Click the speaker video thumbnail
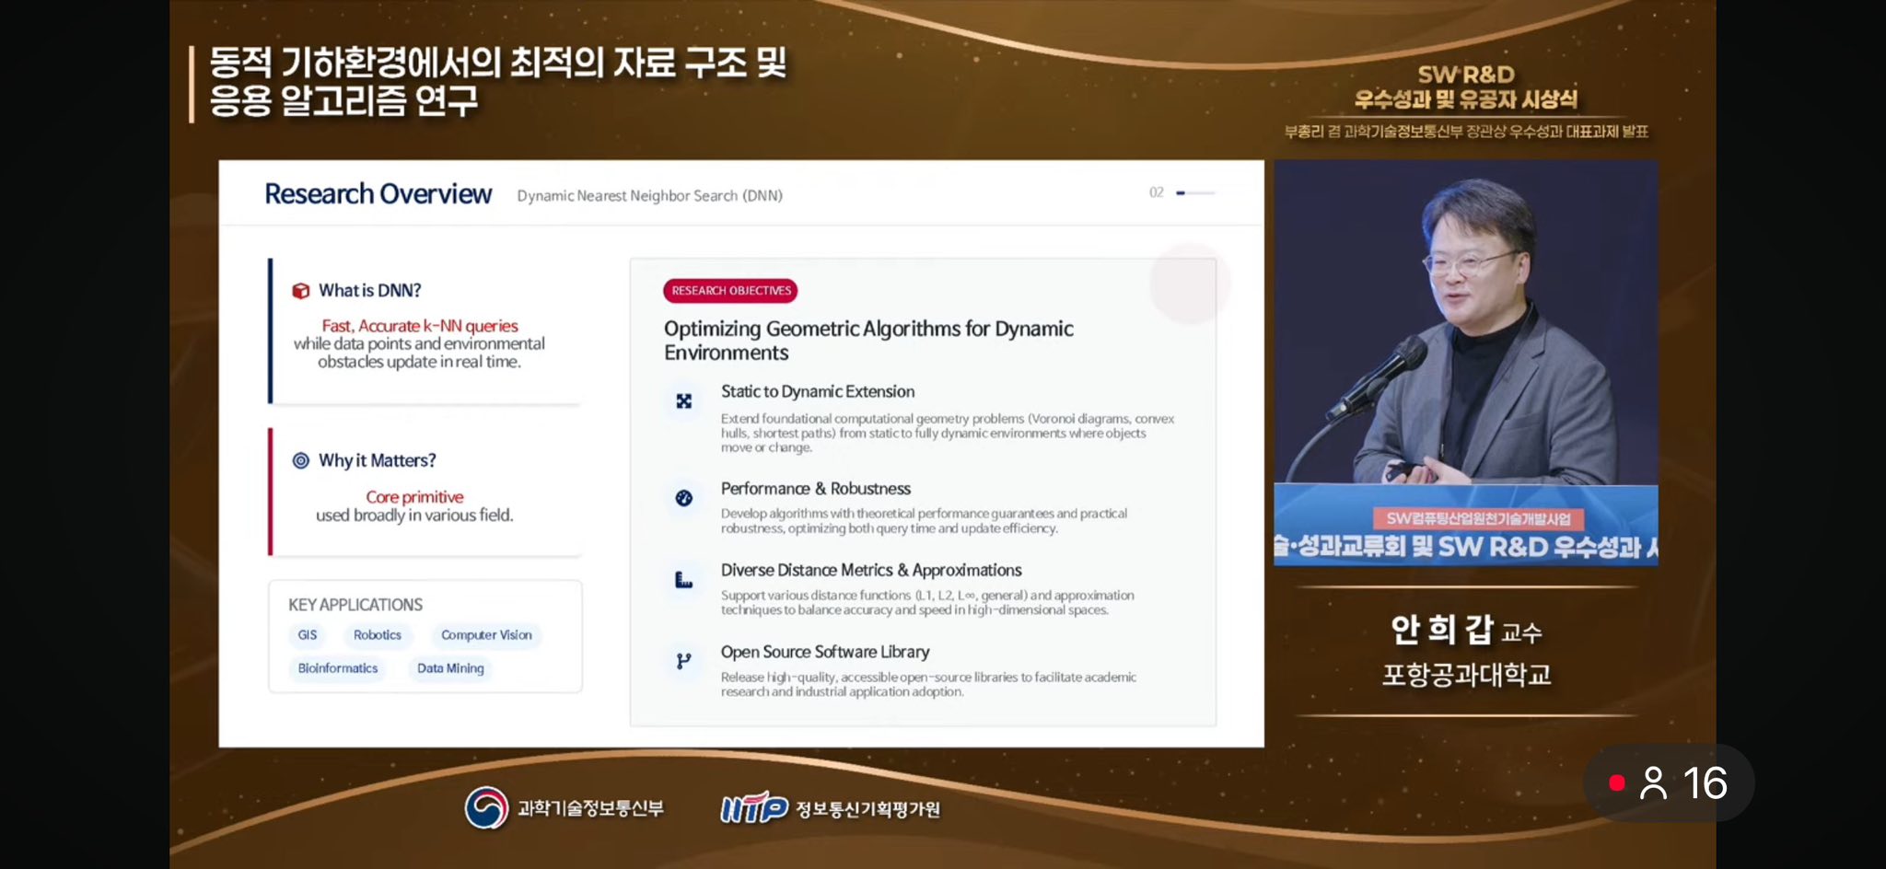The height and width of the screenshot is (869, 1886). click(1465, 362)
